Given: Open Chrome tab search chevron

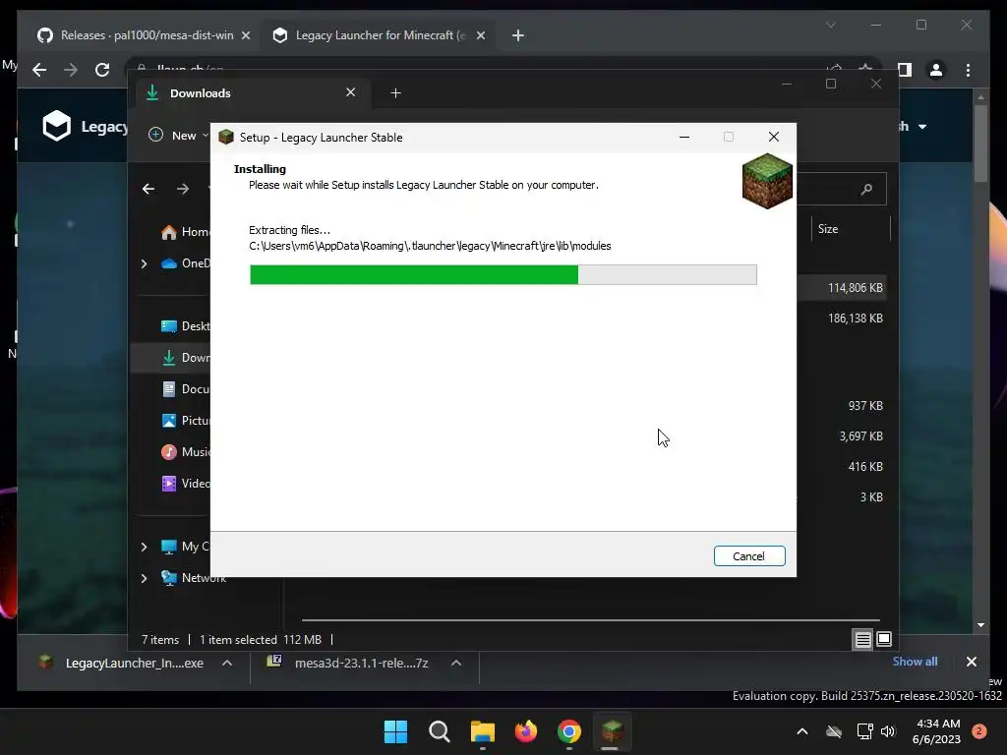Looking at the screenshot, I should point(830,25).
